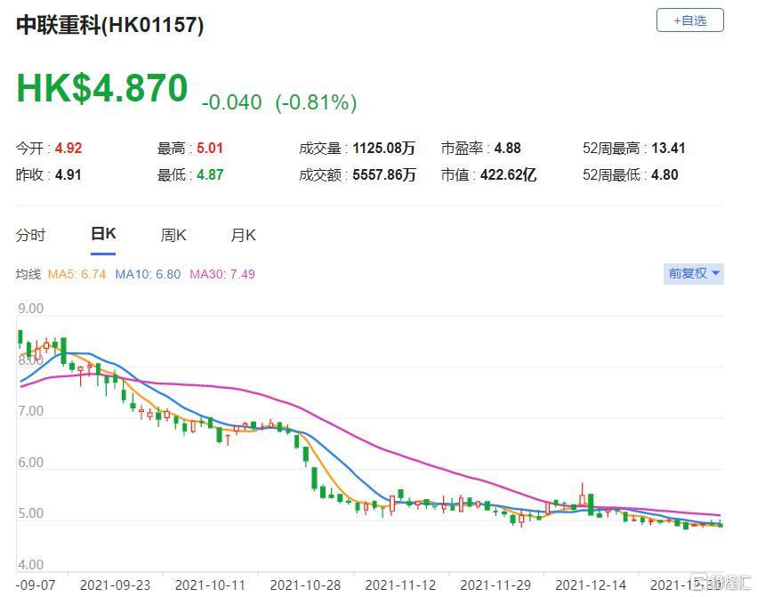Screen dimensions: 757x597
Task: Open the 周K weekly chart tab
Action: tap(173, 235)
